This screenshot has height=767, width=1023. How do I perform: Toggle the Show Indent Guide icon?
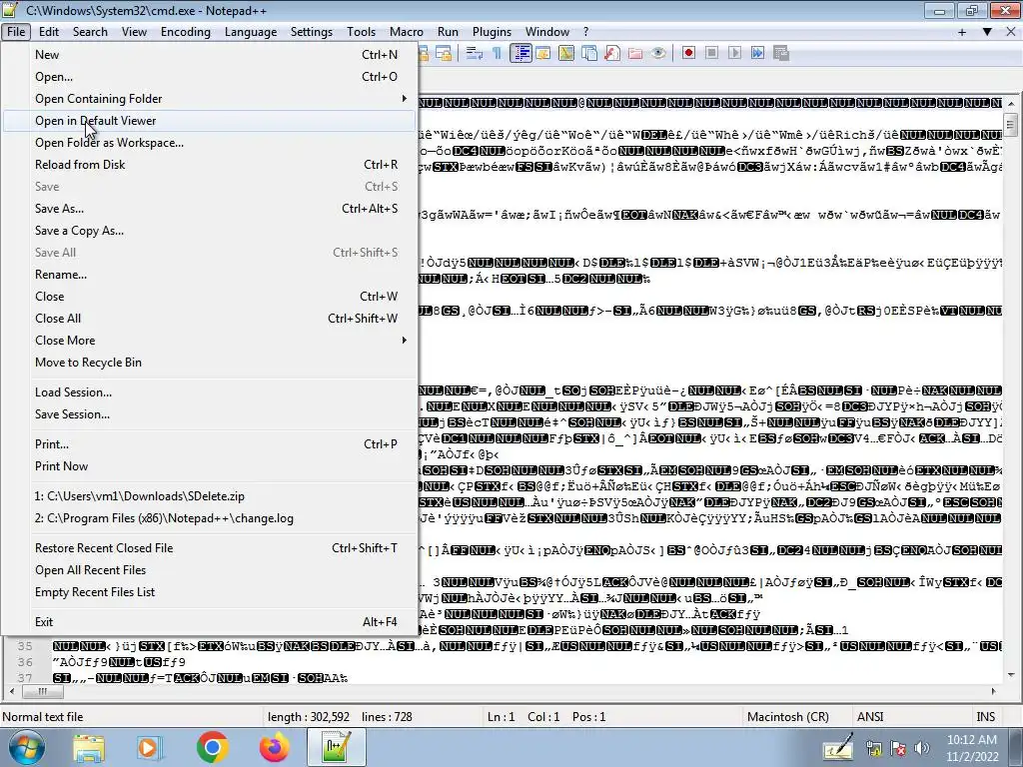click(520, 53)
